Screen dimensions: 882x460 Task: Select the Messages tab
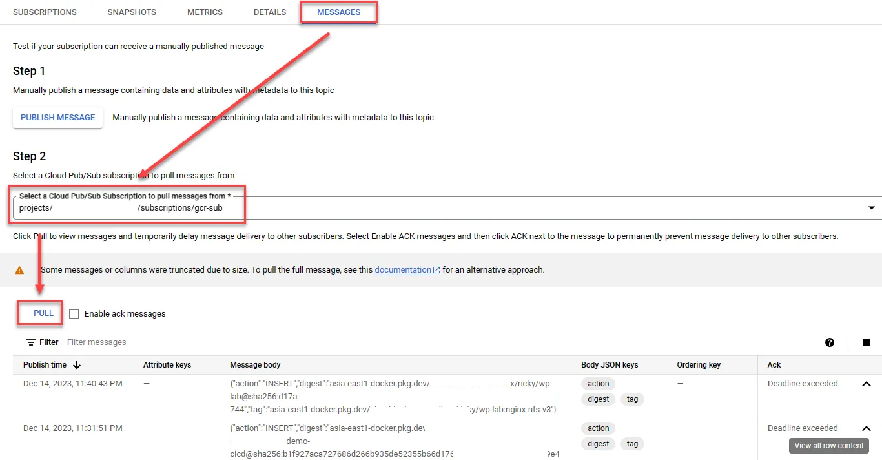(338, 12)
